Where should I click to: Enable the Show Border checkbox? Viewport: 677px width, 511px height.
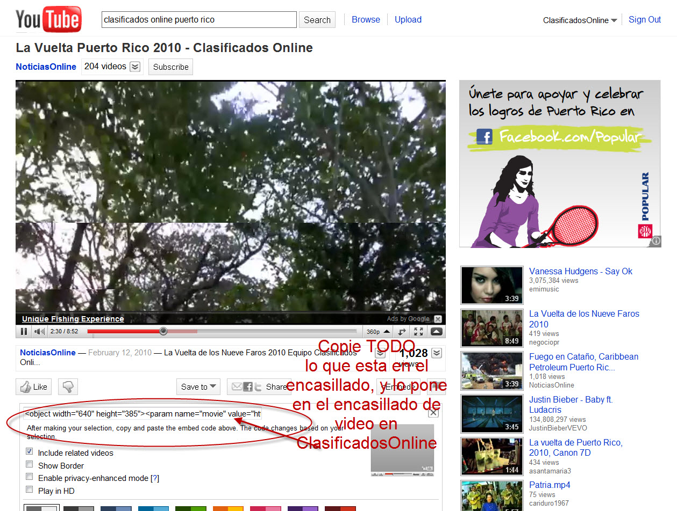tap(30, 465)
